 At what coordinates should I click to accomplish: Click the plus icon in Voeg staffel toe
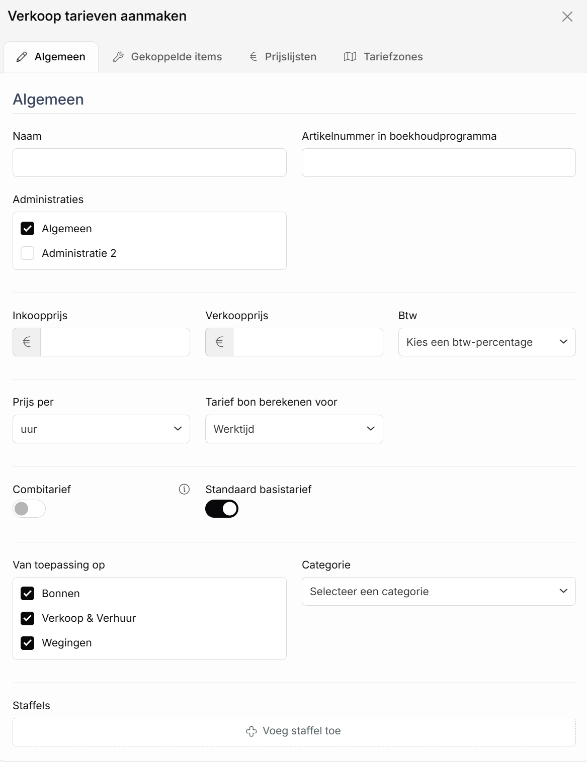pyautogui.click(x=251, y=731)
